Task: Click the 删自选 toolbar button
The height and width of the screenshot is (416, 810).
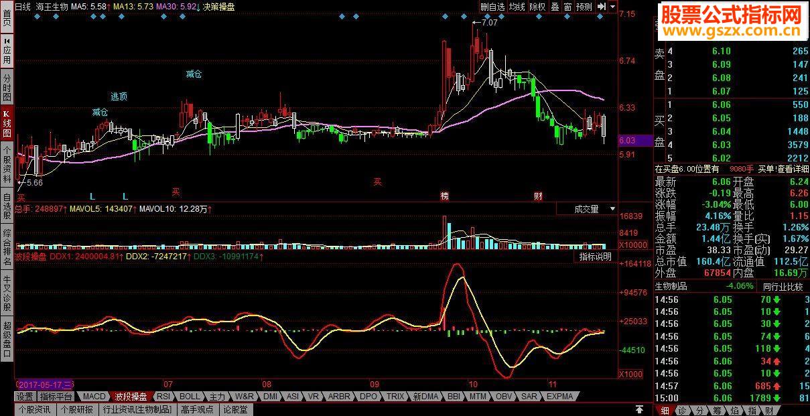Action: [493, 7]
